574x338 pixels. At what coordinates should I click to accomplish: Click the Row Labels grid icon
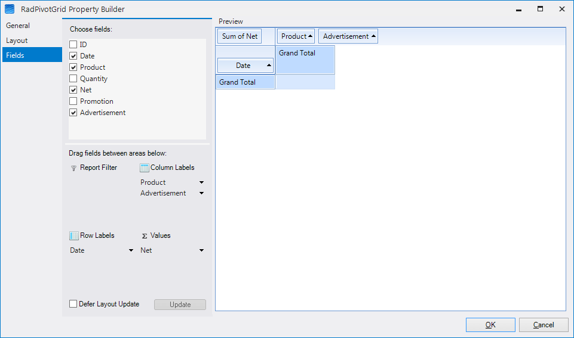(x=74, y=235)
